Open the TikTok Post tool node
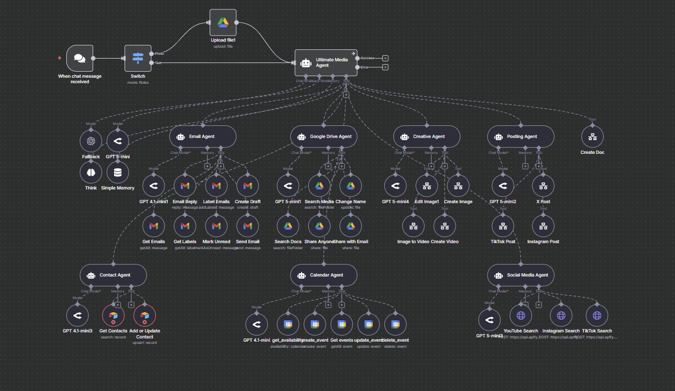This screenshot has height=391, width=675. (x=503, y=225)
